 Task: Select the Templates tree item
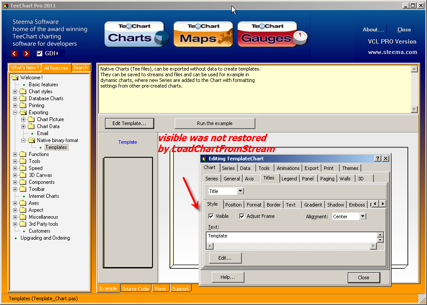(56, 147)
